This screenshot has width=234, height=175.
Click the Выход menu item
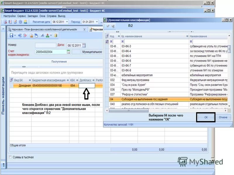point(62,16)
